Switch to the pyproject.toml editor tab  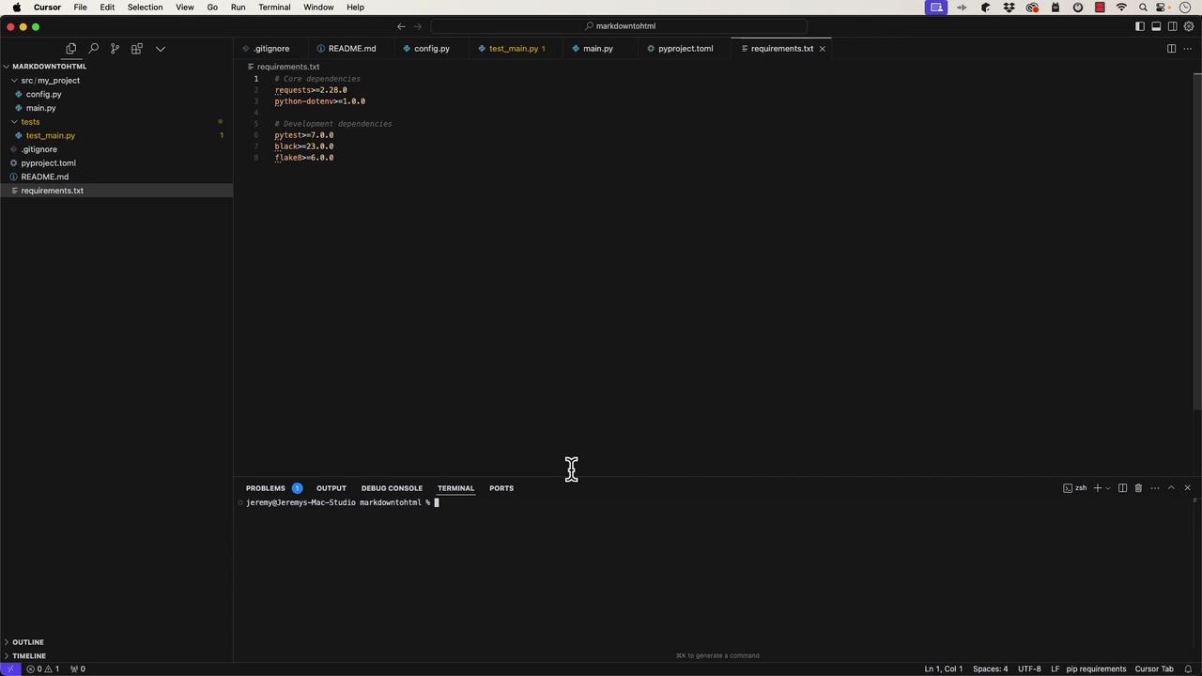pos(685,49)
